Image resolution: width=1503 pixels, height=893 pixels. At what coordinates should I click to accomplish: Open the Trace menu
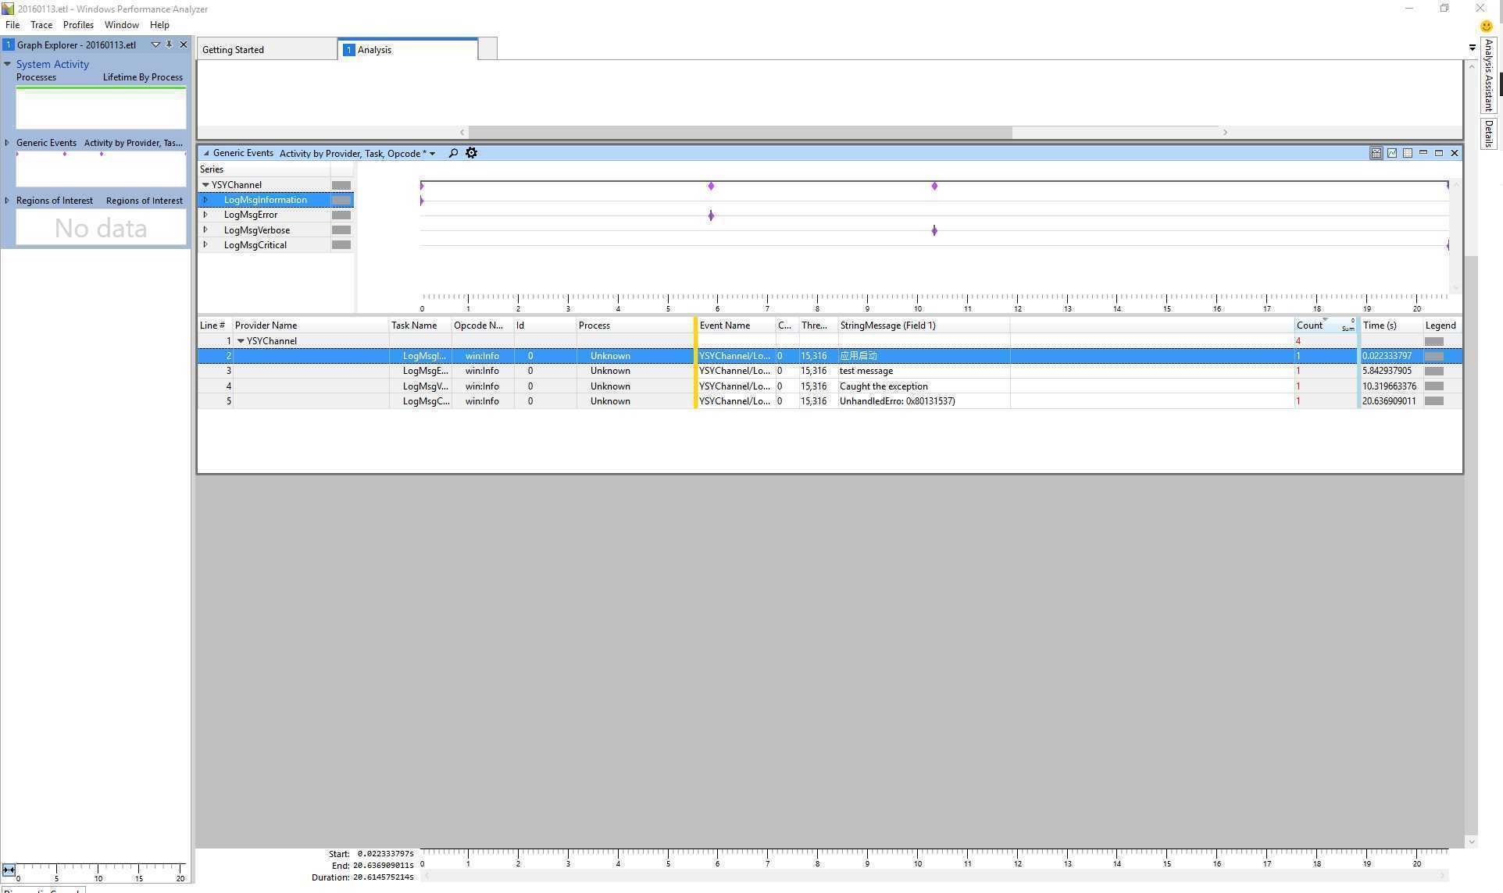(x=41, y=25)
